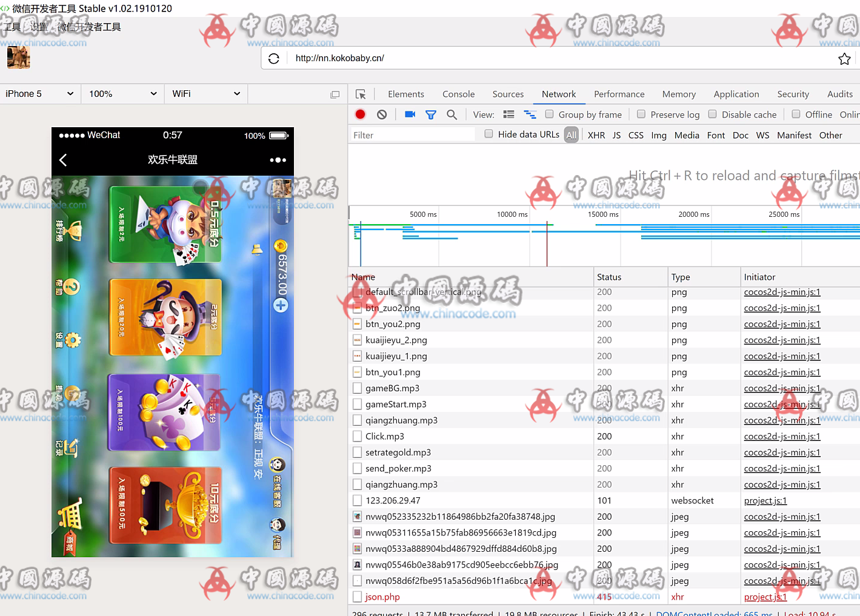Open cocos2d-js-min.js:1 initiator for Click.mp3

pos(782,436)
